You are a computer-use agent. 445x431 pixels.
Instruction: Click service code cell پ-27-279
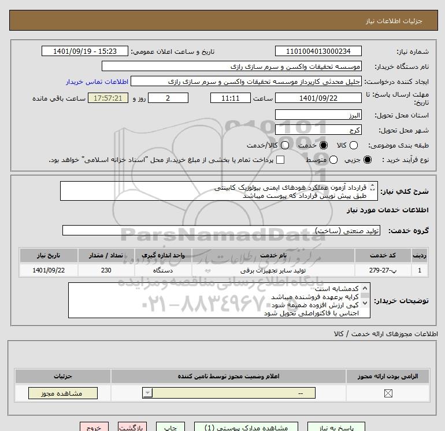(383, 270)
